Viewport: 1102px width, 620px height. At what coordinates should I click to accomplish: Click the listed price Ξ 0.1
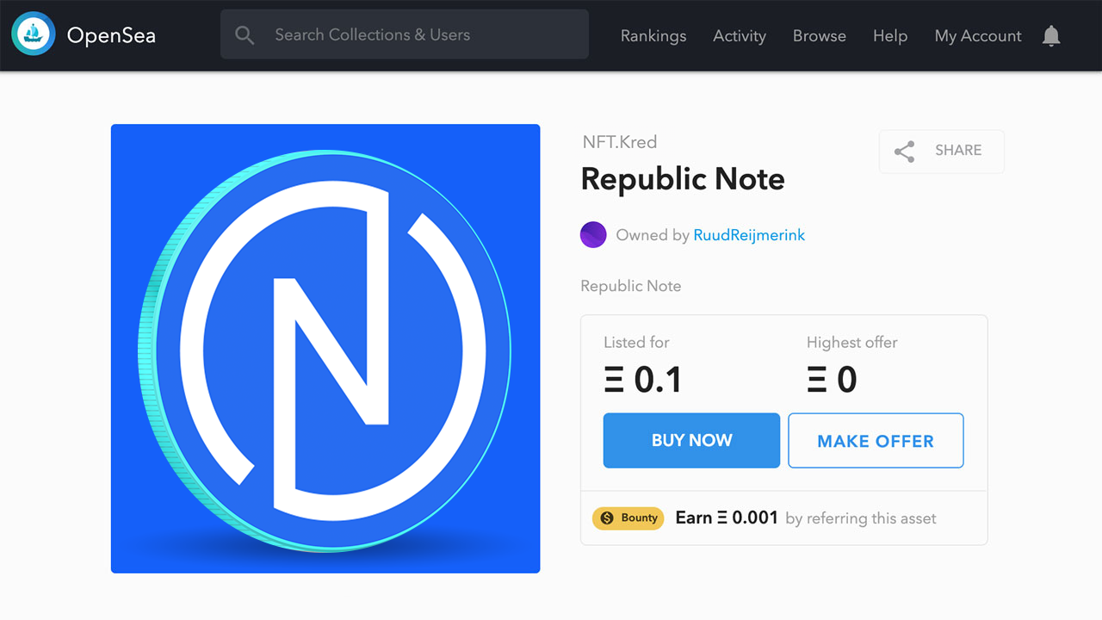click(642, 380)
